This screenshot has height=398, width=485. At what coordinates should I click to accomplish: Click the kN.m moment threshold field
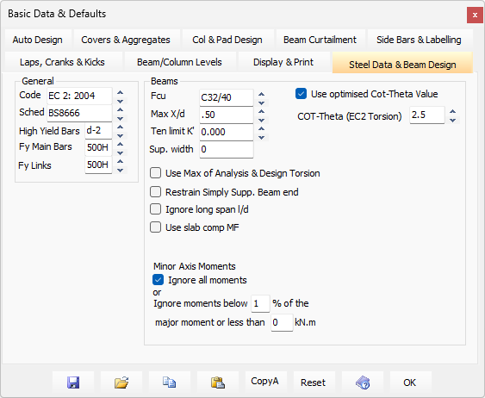pyautogui.click(x=282, y=323)
